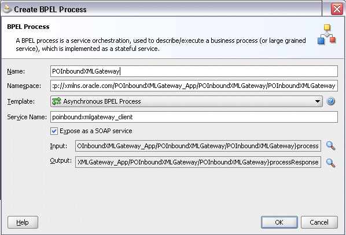Screen dimensions: 346x235
Task: Open Help for this dialog
Action: [x=23, y=222]
